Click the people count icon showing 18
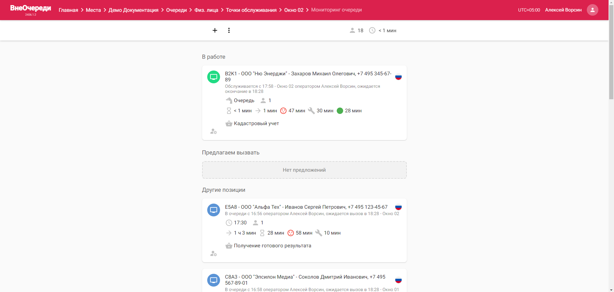The height and width of the screenshot is (292, 614). (x=352, y=30)
